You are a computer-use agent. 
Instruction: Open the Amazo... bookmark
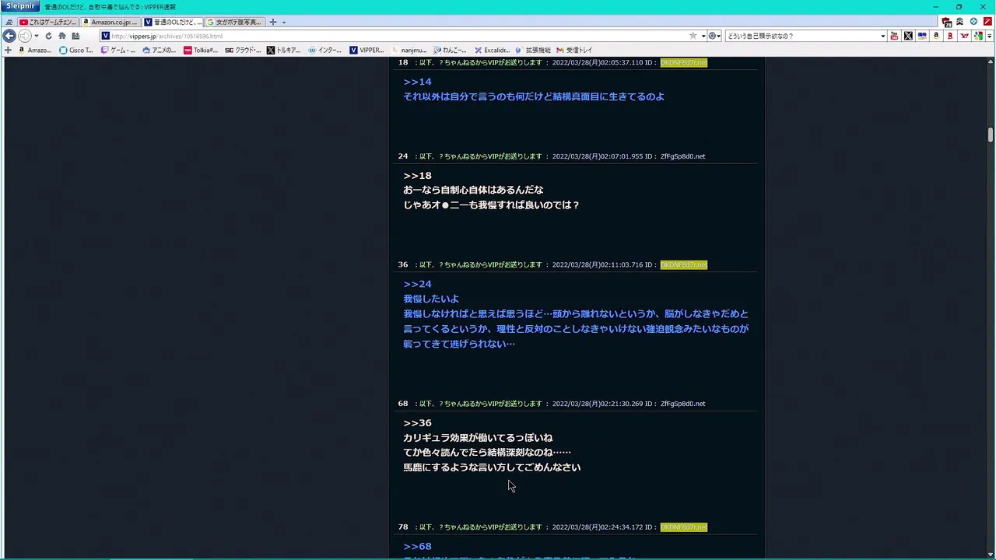34,50
